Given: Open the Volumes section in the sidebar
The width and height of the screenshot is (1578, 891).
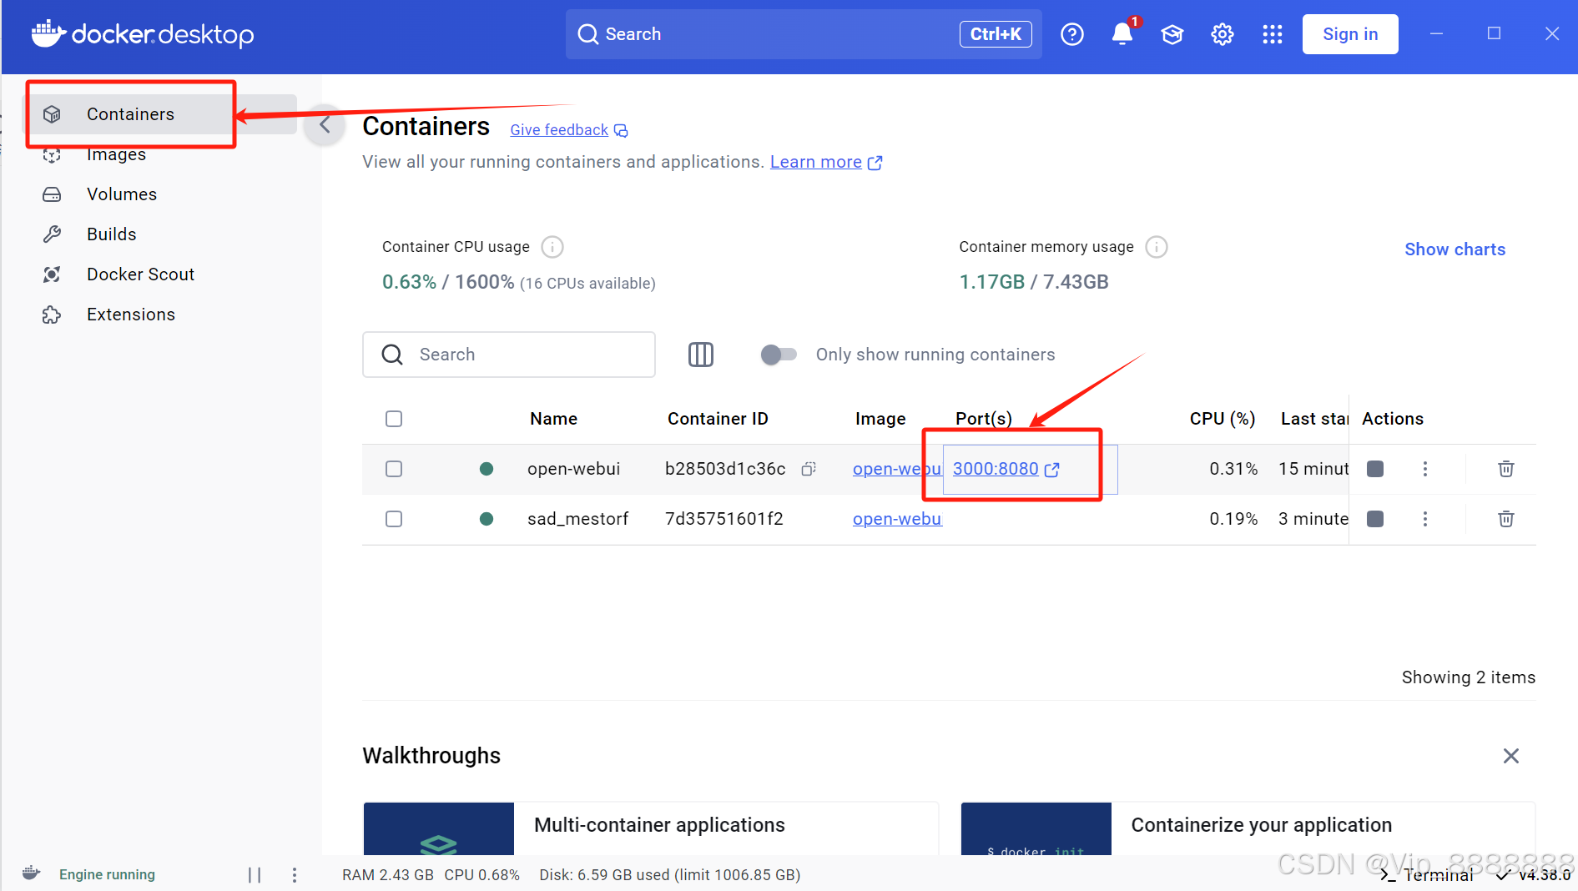Looking at the screenshot, I should pos(121,194).
